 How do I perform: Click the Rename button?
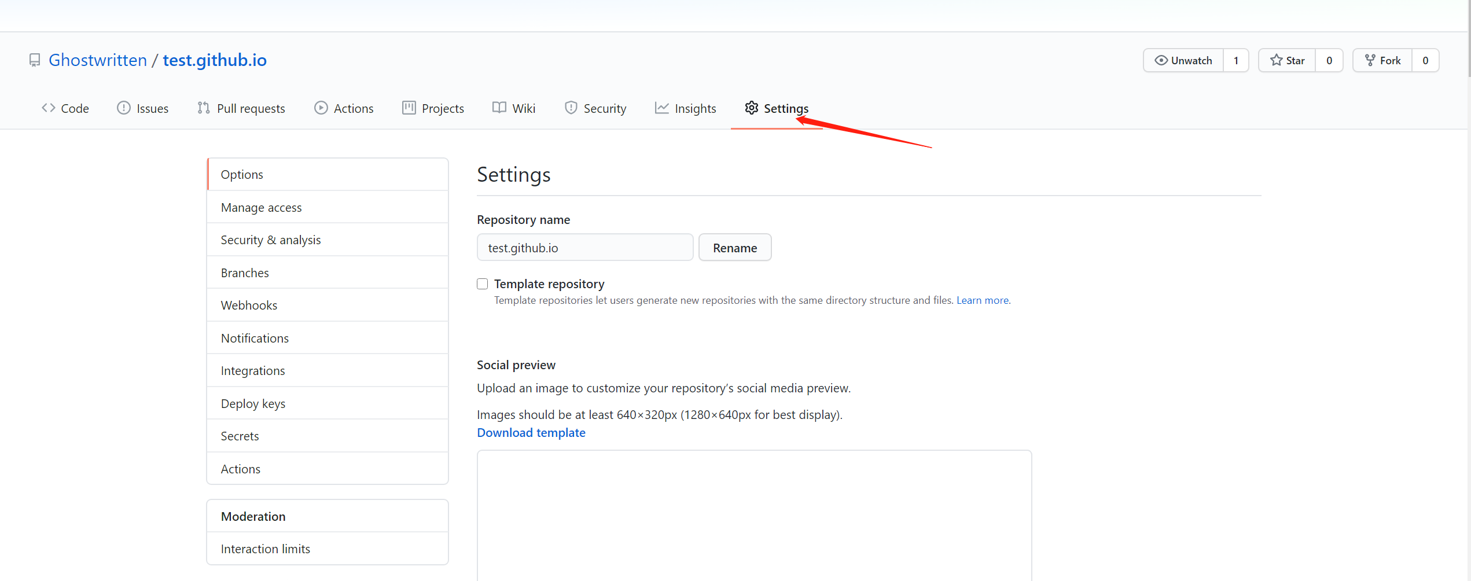coord(735,248)
